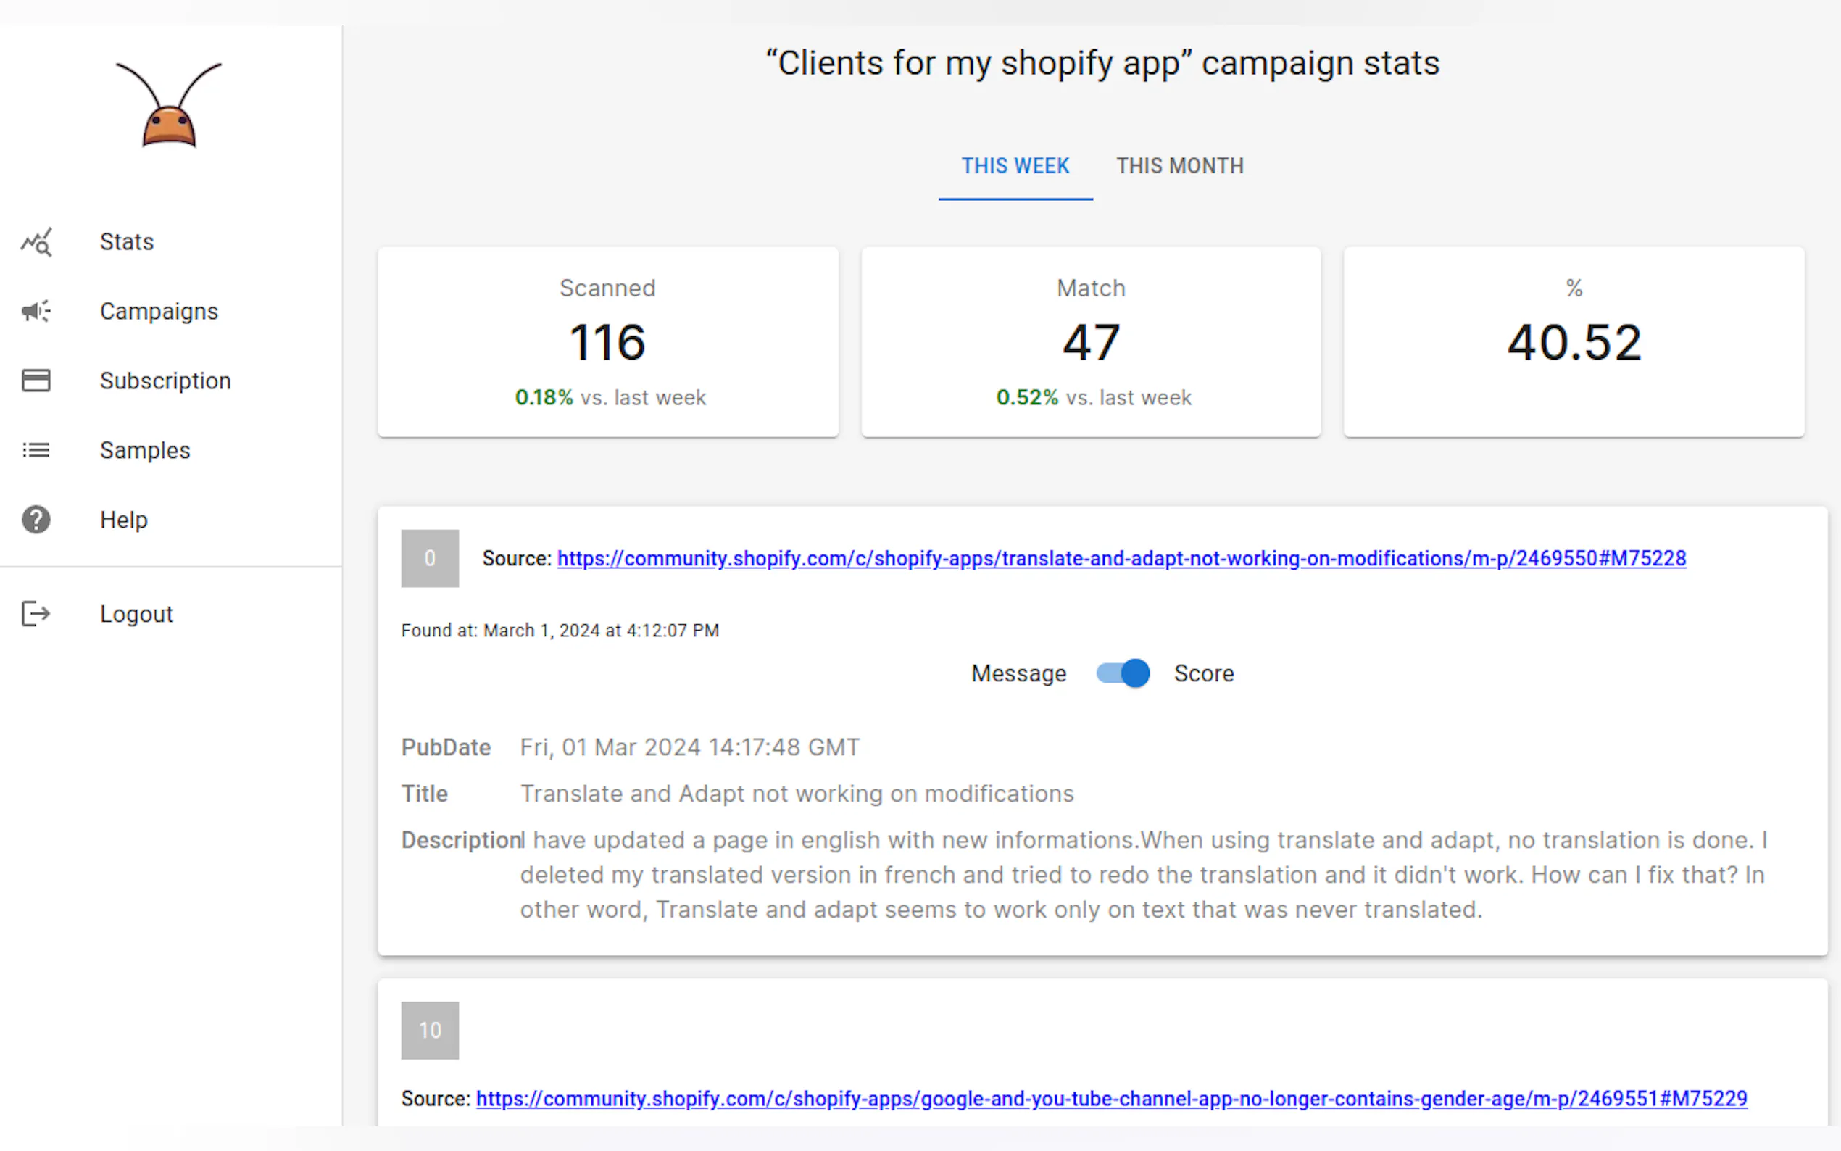Toggle the Message/Score switch
Screen dimensions: 1841x1151
[1123, 673]
